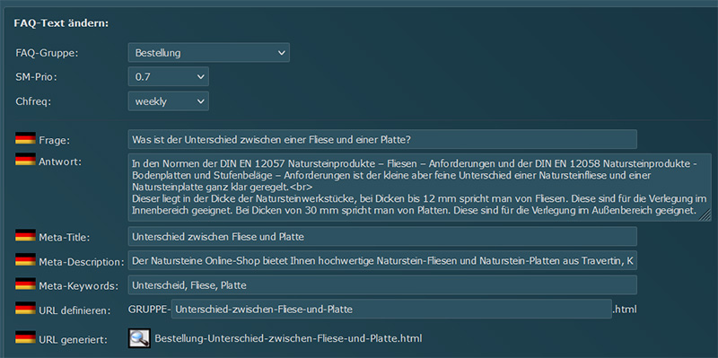
Task: Click the German flag beside Antwort
Action: click(25, 159)
